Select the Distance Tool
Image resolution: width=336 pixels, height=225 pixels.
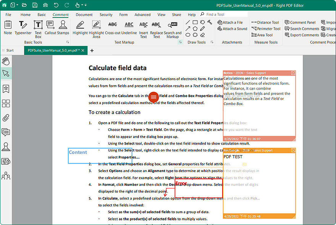coord(265,22)
